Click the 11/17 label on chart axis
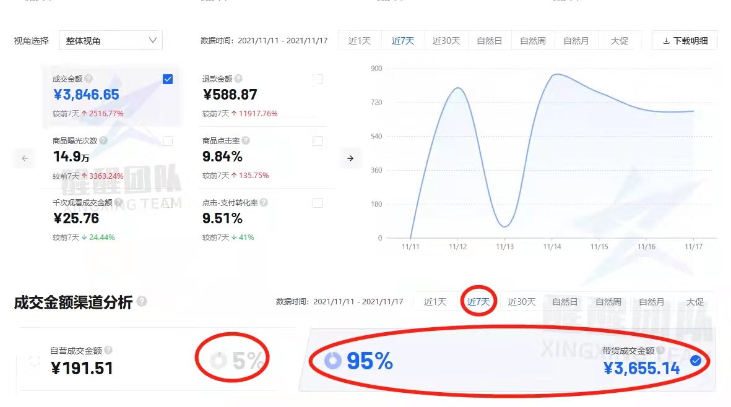 (x=693, y=247)
